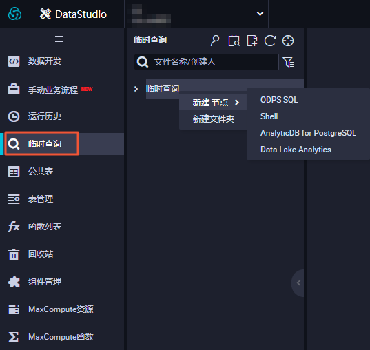Click the workspace name selector

click(x=196, y=14)
